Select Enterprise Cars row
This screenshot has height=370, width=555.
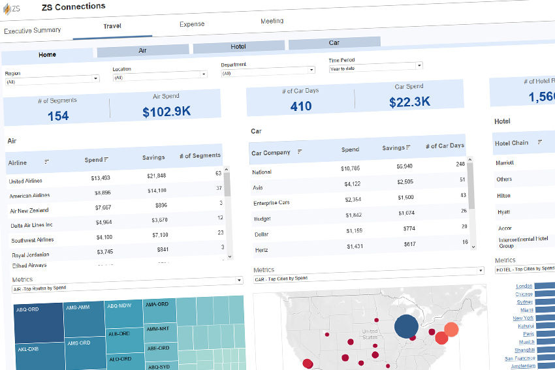[360, 200]
